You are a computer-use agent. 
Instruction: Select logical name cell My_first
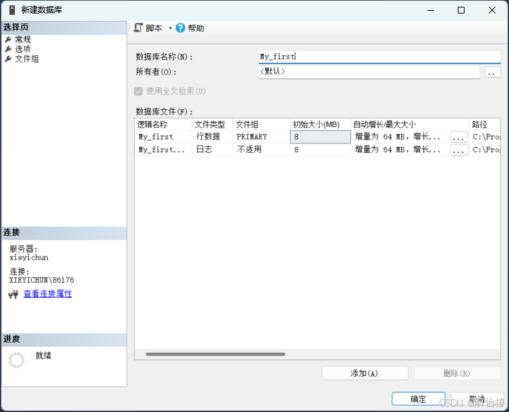point(163,137)
